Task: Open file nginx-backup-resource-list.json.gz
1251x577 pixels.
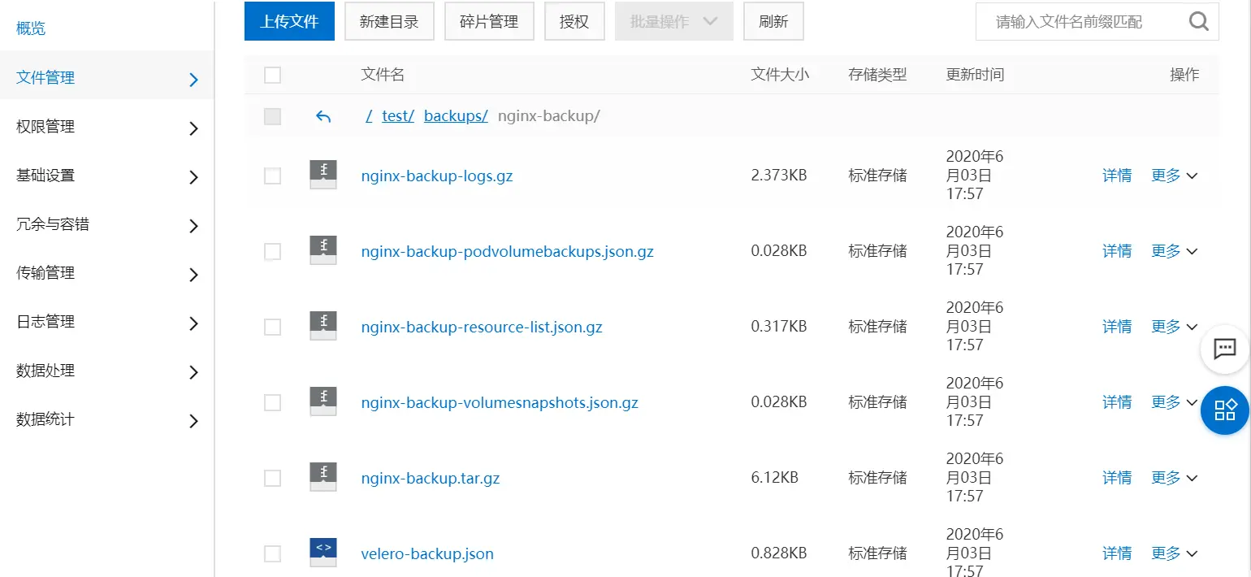Action: (482, 327)
